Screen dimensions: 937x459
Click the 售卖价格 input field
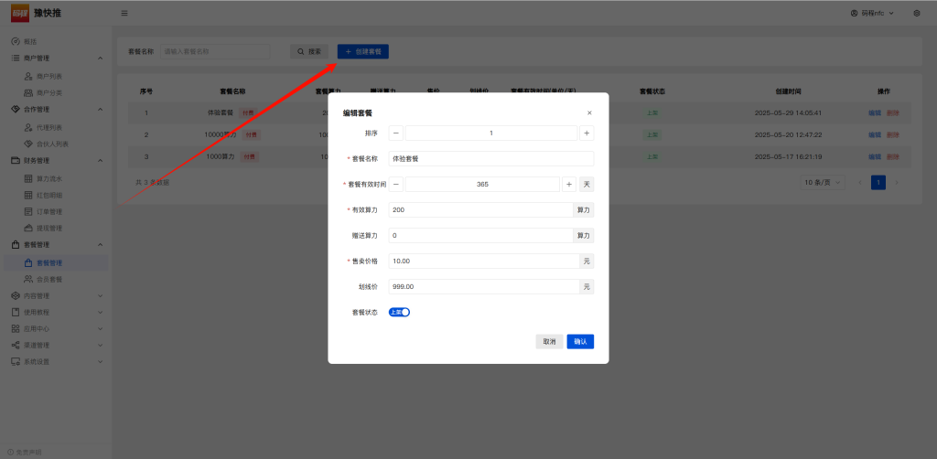click(x=483, y=261)
